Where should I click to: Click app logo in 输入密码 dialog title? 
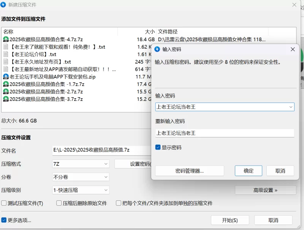click(157, 49)
